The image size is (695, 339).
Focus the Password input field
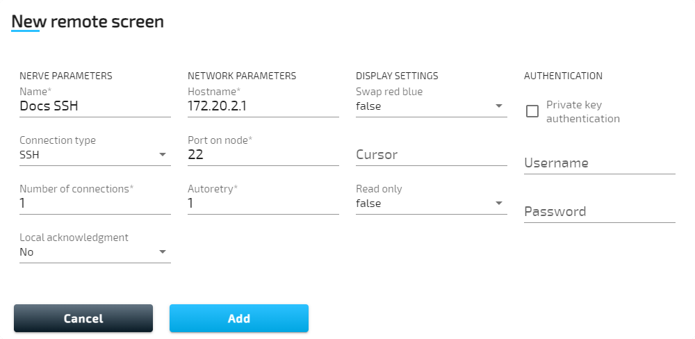point(599,212)
